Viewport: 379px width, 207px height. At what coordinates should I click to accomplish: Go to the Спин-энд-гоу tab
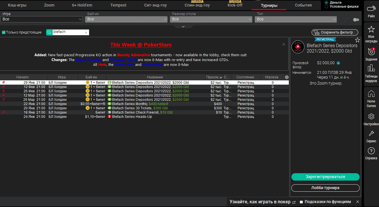pos(197,5)
